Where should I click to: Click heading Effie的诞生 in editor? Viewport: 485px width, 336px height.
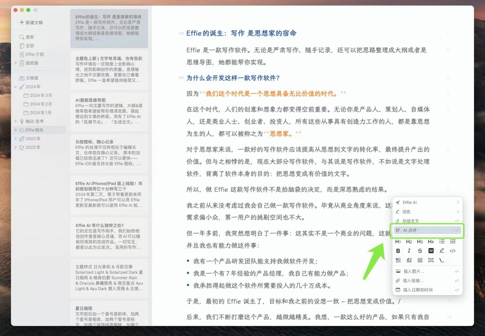[x=241, y=33]
